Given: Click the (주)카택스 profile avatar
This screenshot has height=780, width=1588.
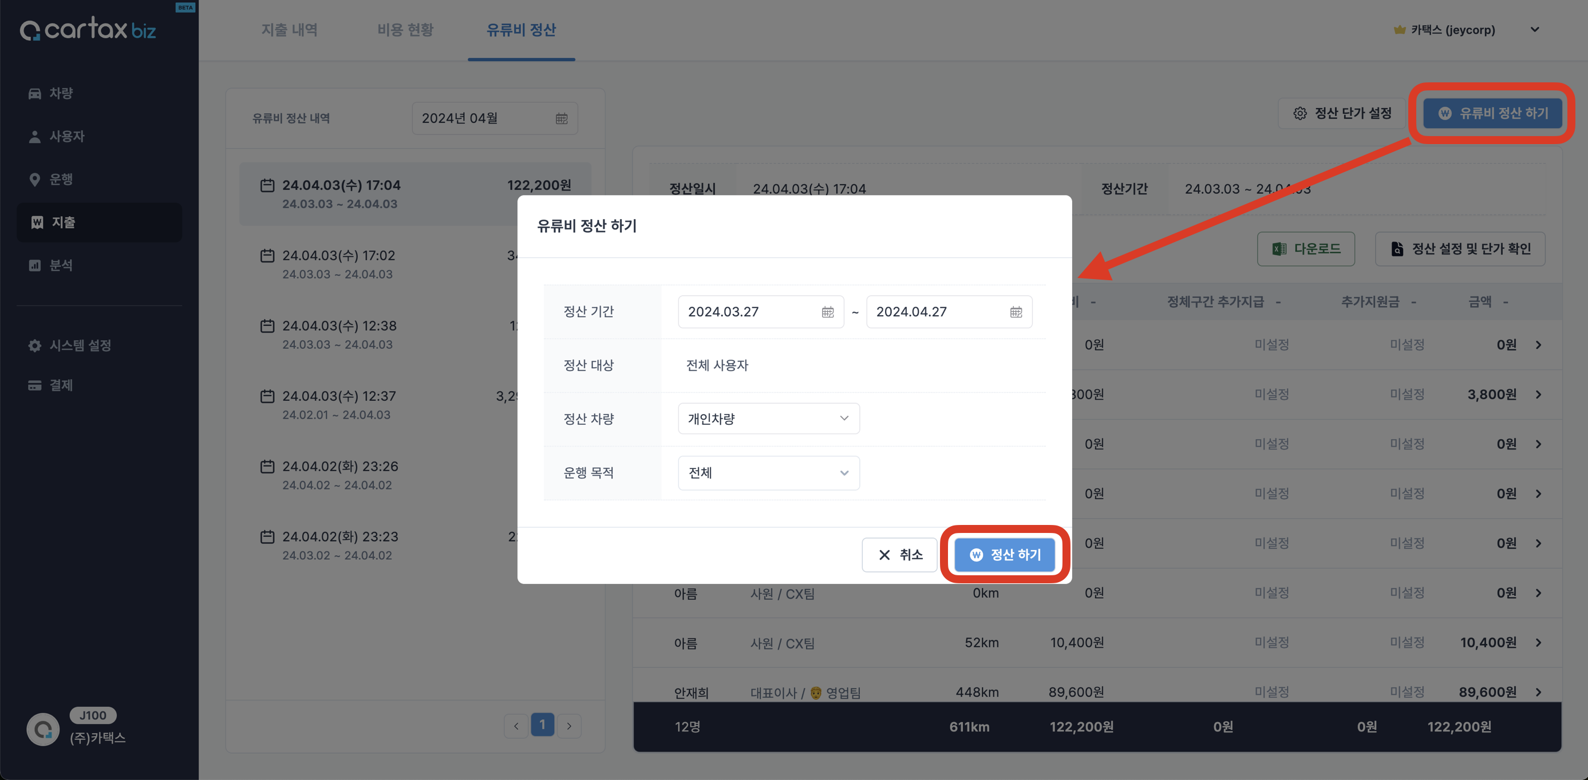Looking at the screenshot, I should tap(43, 730).
